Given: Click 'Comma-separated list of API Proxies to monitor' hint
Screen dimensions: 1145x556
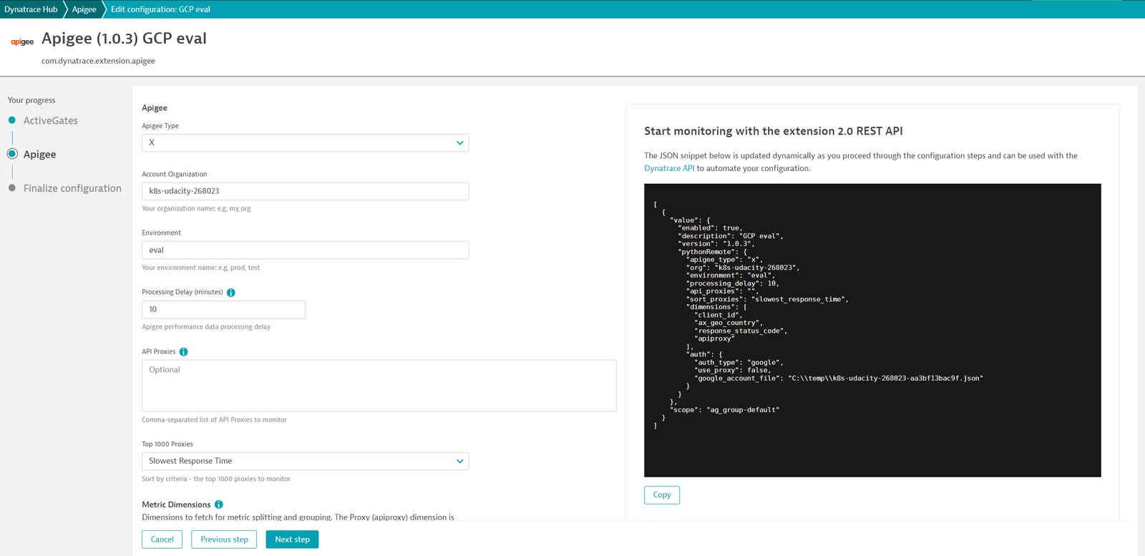Looking at the screenshot, I should [214, 420].
